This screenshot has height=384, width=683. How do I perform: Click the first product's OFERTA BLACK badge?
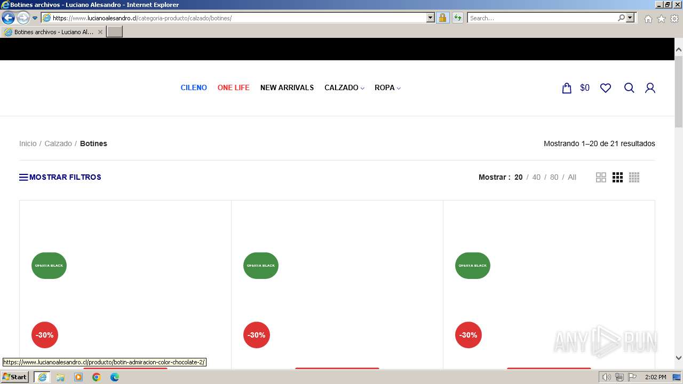click(49, 266)
